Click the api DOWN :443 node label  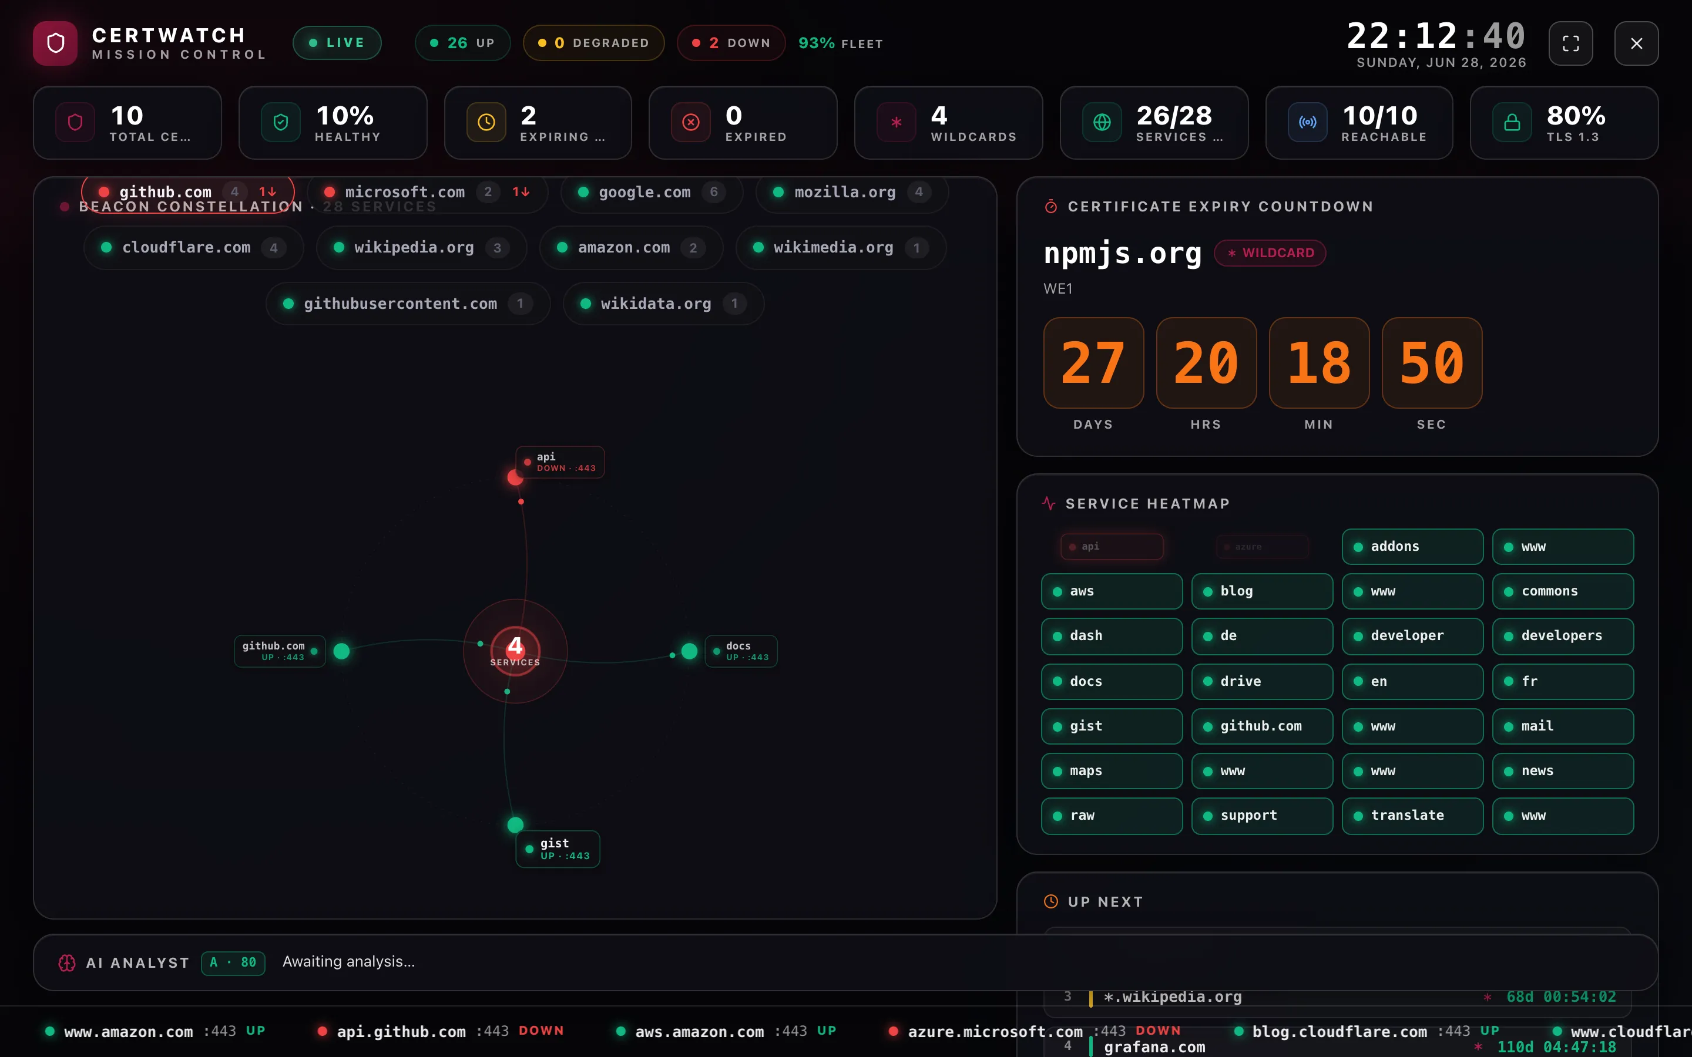click(x=560, y=462)
